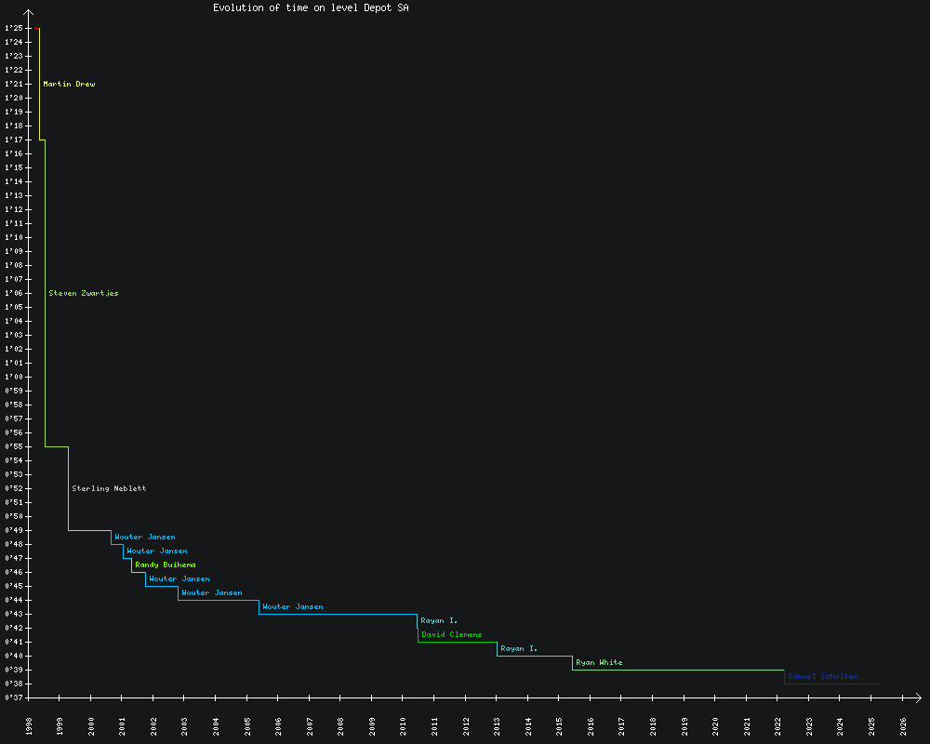930x744 pixels.
Task: Select the green Randy Buikema label
Action: (165, 565)
